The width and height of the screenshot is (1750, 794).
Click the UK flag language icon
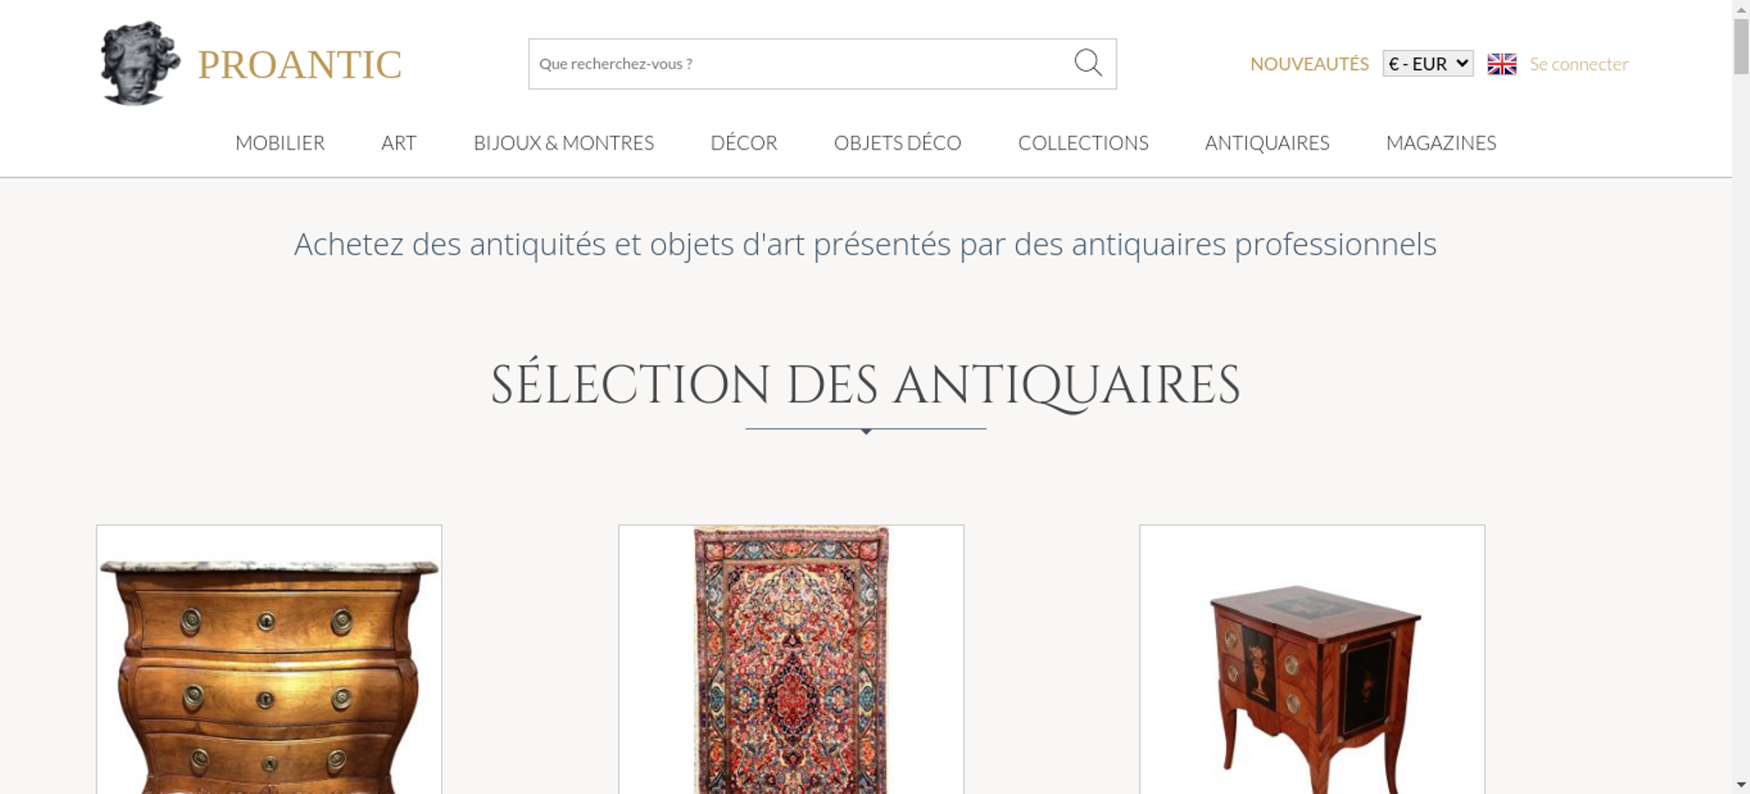coord(1501,64)
